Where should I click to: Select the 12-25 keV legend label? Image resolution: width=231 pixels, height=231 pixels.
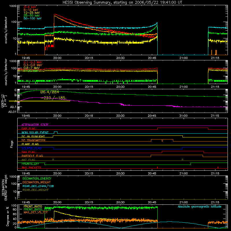point(32,13)
